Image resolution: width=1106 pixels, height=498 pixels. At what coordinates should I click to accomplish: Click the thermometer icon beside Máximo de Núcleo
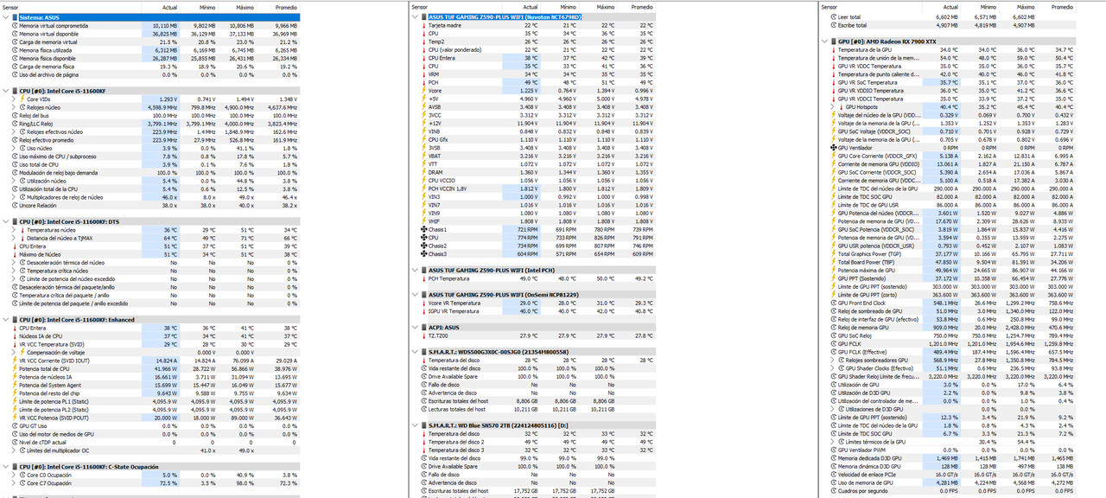pos(14,254)
